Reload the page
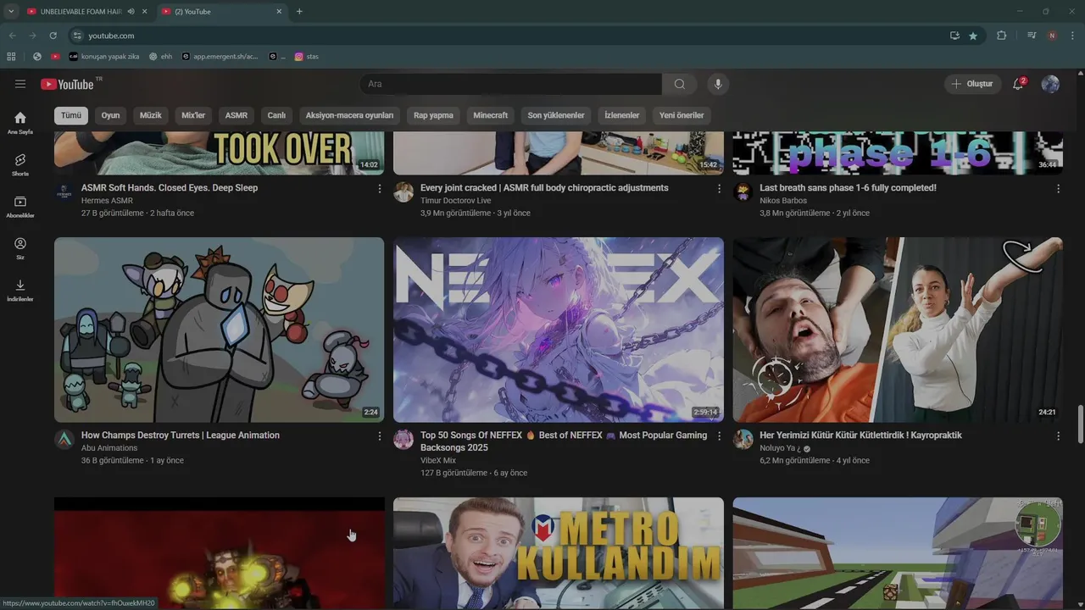This screenshot has height=610, width=1085. tap(53, 36)
